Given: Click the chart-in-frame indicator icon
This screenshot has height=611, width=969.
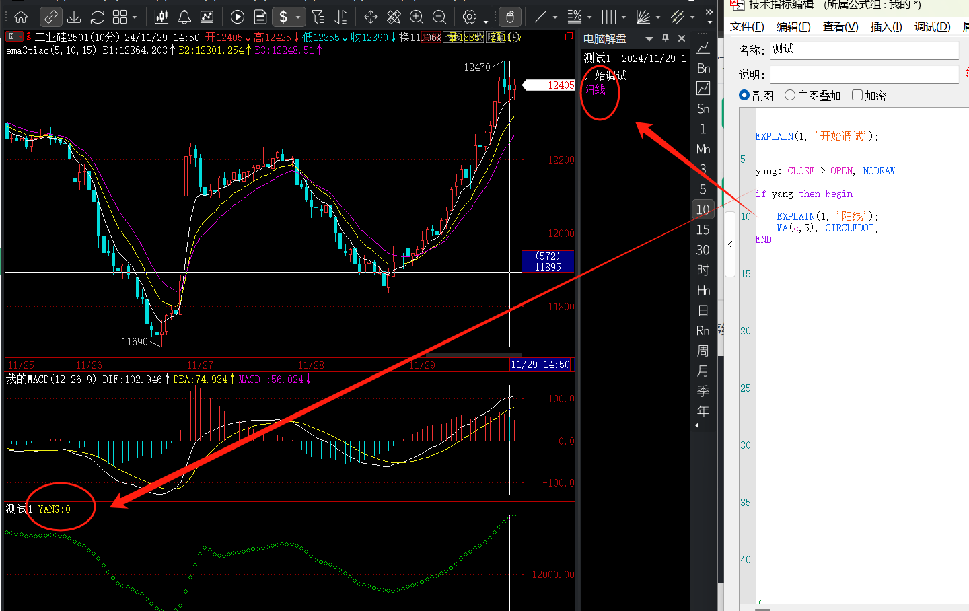Looking at the screenshot, I should 207,17.
